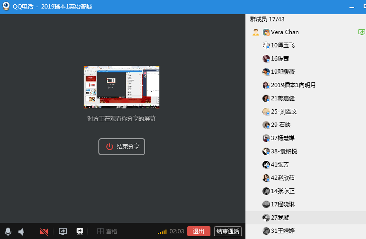Switch to 宫格 grid view

point(107,231)
